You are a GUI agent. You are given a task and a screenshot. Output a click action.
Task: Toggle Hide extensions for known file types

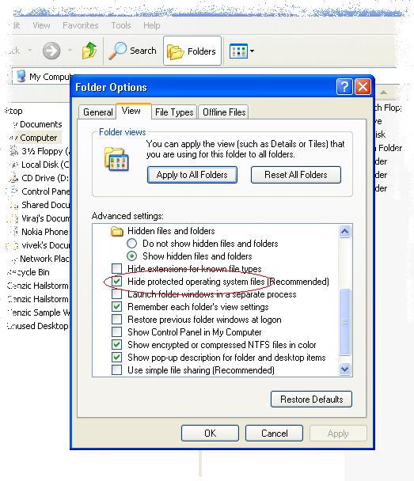pos(116,269)
